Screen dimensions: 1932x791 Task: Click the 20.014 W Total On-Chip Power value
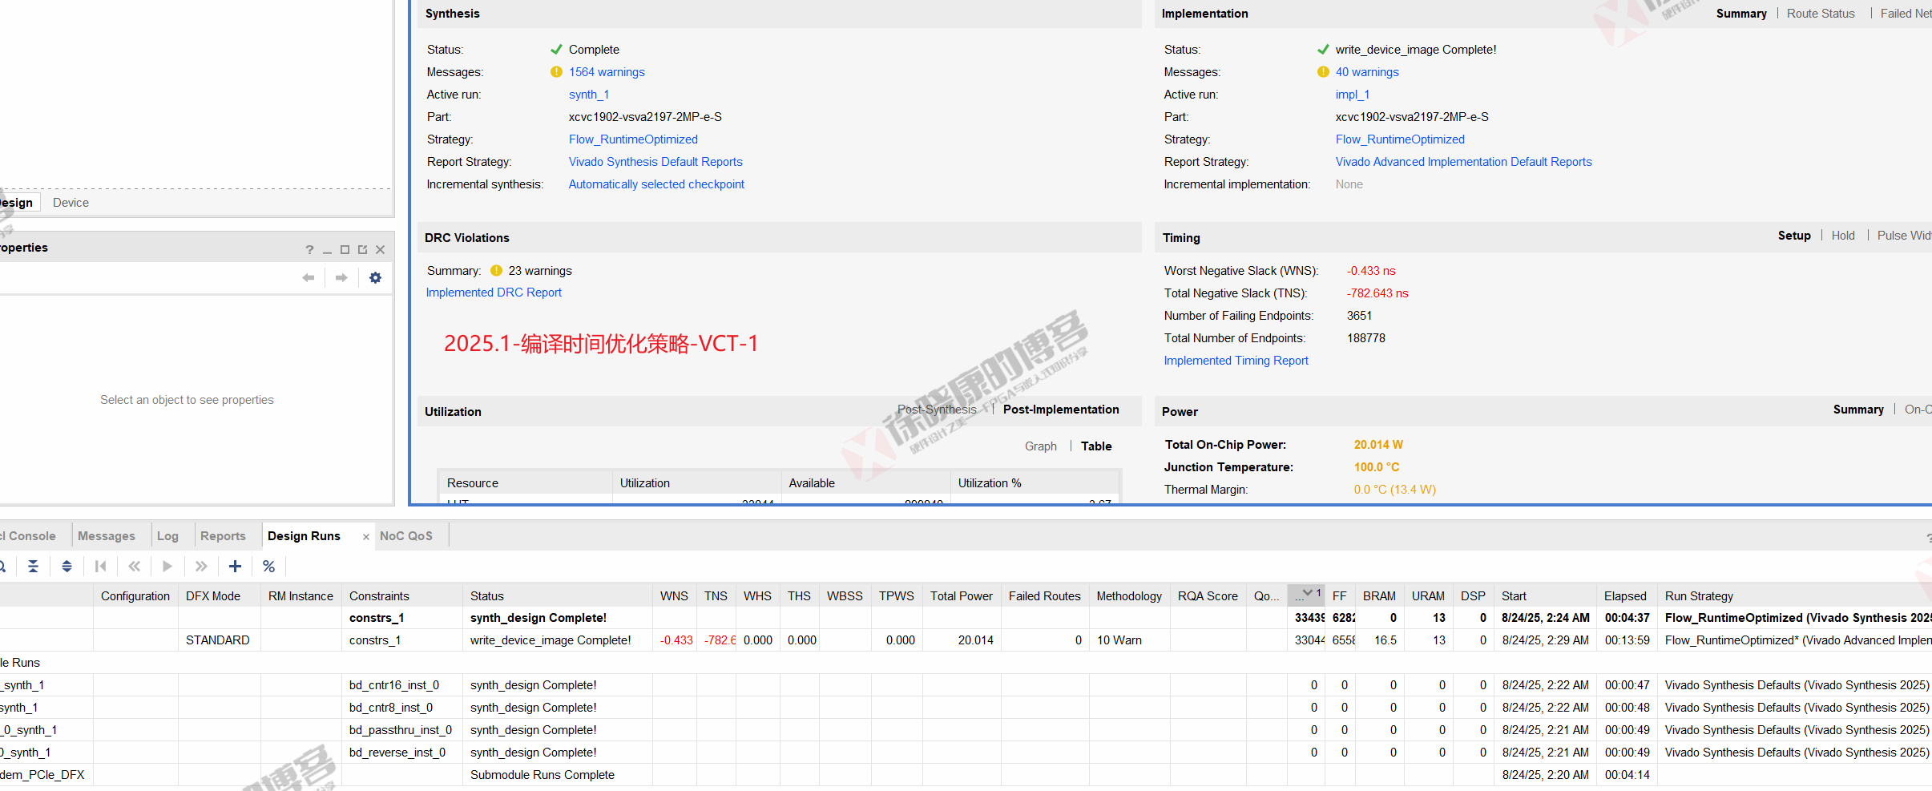pyautogui.click(x=1377, y=445)
